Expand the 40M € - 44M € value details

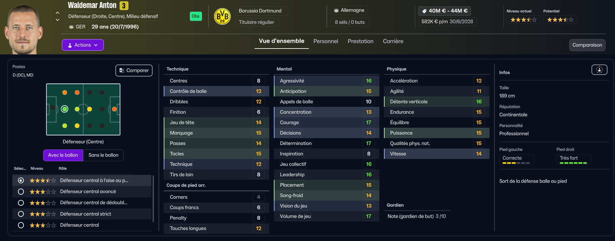coord(444,11)
